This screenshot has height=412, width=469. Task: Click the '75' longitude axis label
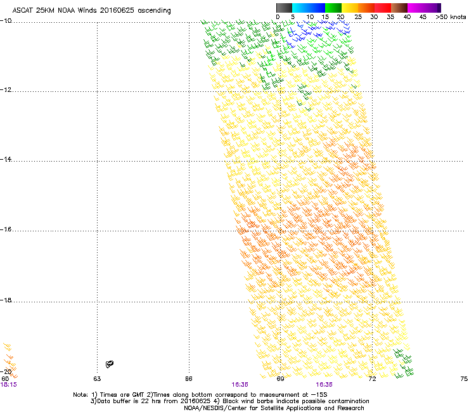pyautogui.click(x=464, y=379)
